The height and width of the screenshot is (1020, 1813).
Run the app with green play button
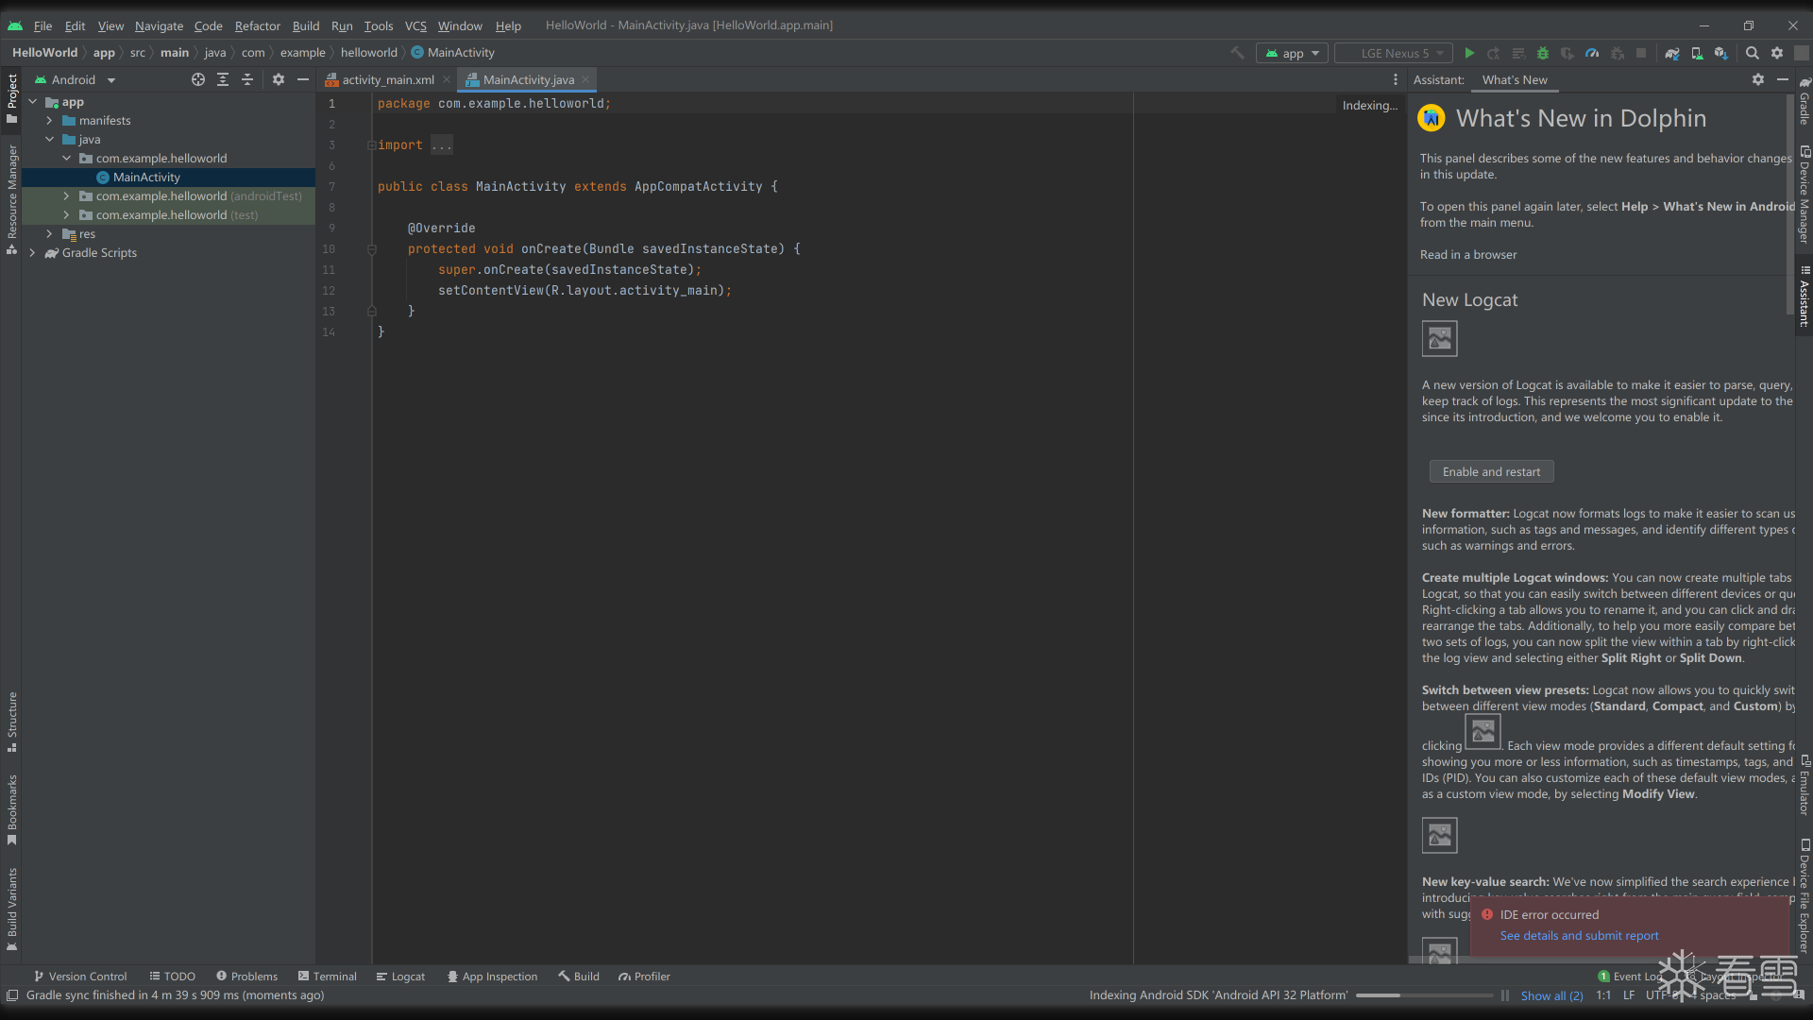pyautogui.click(x=1469, y=54)
